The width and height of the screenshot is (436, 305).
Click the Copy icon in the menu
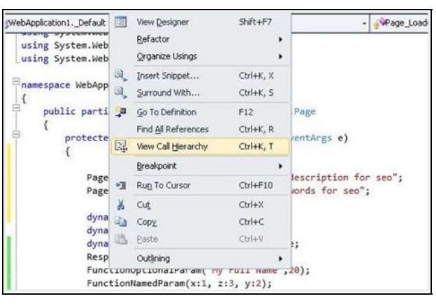click(119, 223)
